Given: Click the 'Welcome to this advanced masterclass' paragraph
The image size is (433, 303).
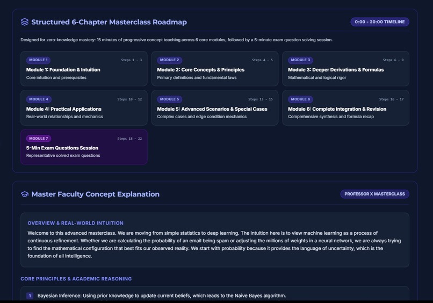Looking at the screenshot, I should [x=214, y=244].
